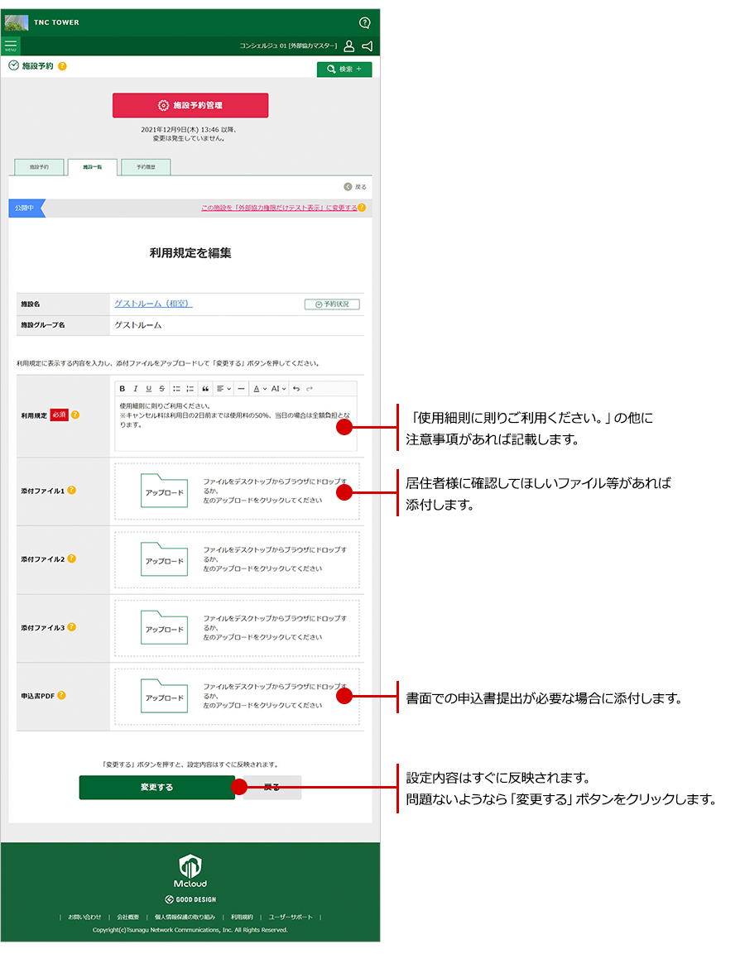Toggle italic formatting in the editor
The image size is (745, 954).
[x=136, y=388]
